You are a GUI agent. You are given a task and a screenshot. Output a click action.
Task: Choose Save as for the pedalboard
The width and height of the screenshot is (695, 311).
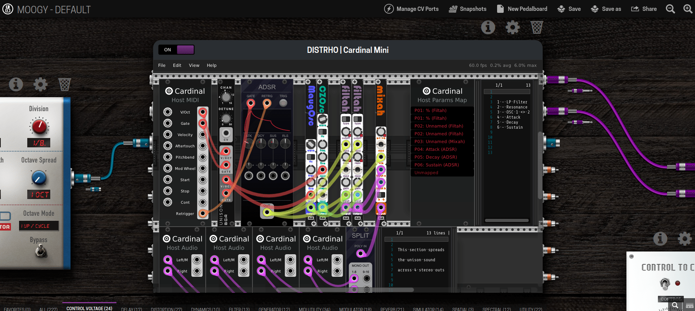click(x=606, y=9)
